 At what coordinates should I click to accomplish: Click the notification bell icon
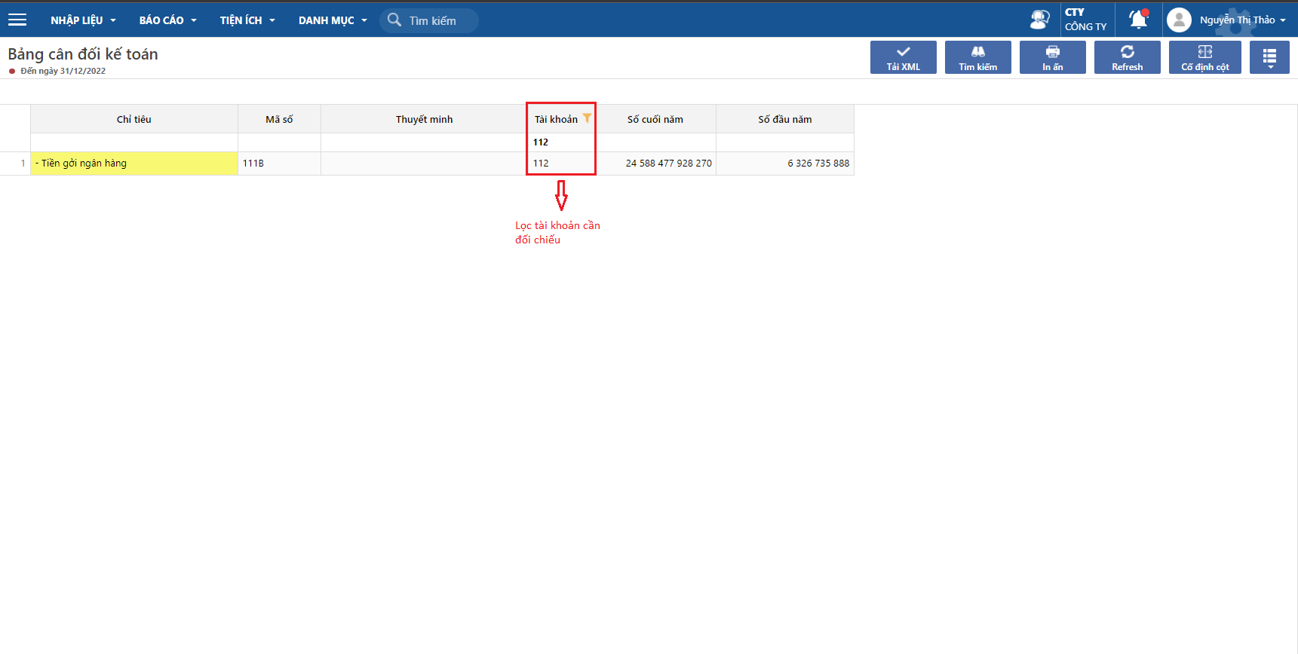(x=1138, y=20)
